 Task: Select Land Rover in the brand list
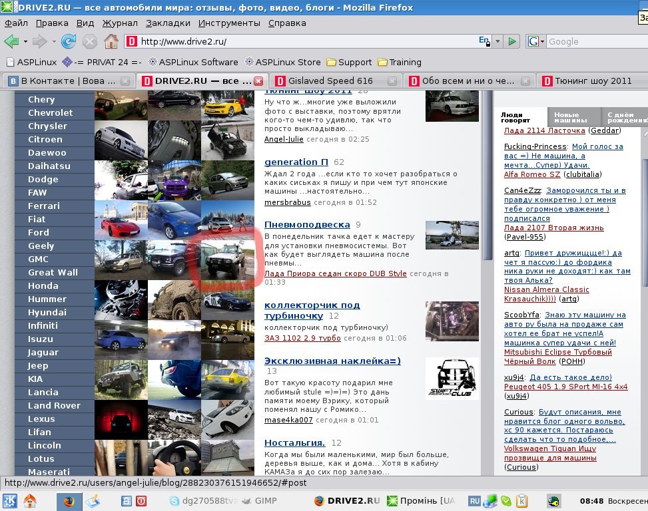(x=55, y=406)
